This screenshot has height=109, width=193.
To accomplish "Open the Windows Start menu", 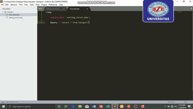I will pos(3,106).
